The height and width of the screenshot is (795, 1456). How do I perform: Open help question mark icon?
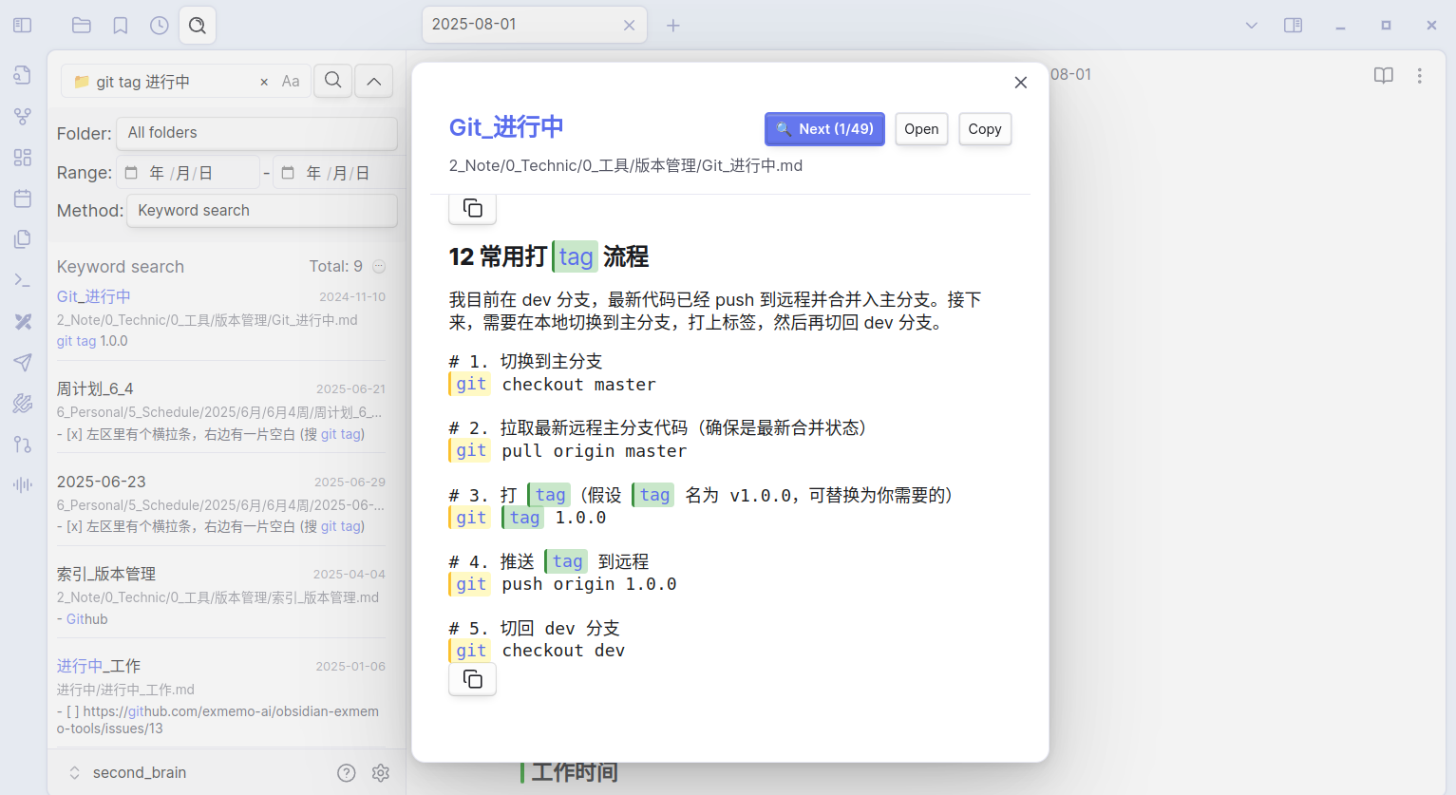click(347, 773)
